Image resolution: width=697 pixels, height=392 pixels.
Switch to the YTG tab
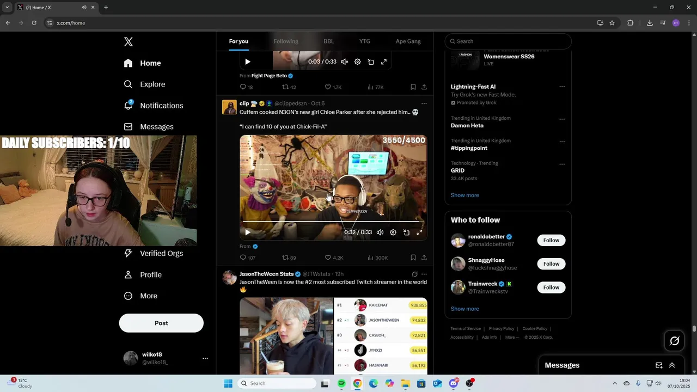365,41
